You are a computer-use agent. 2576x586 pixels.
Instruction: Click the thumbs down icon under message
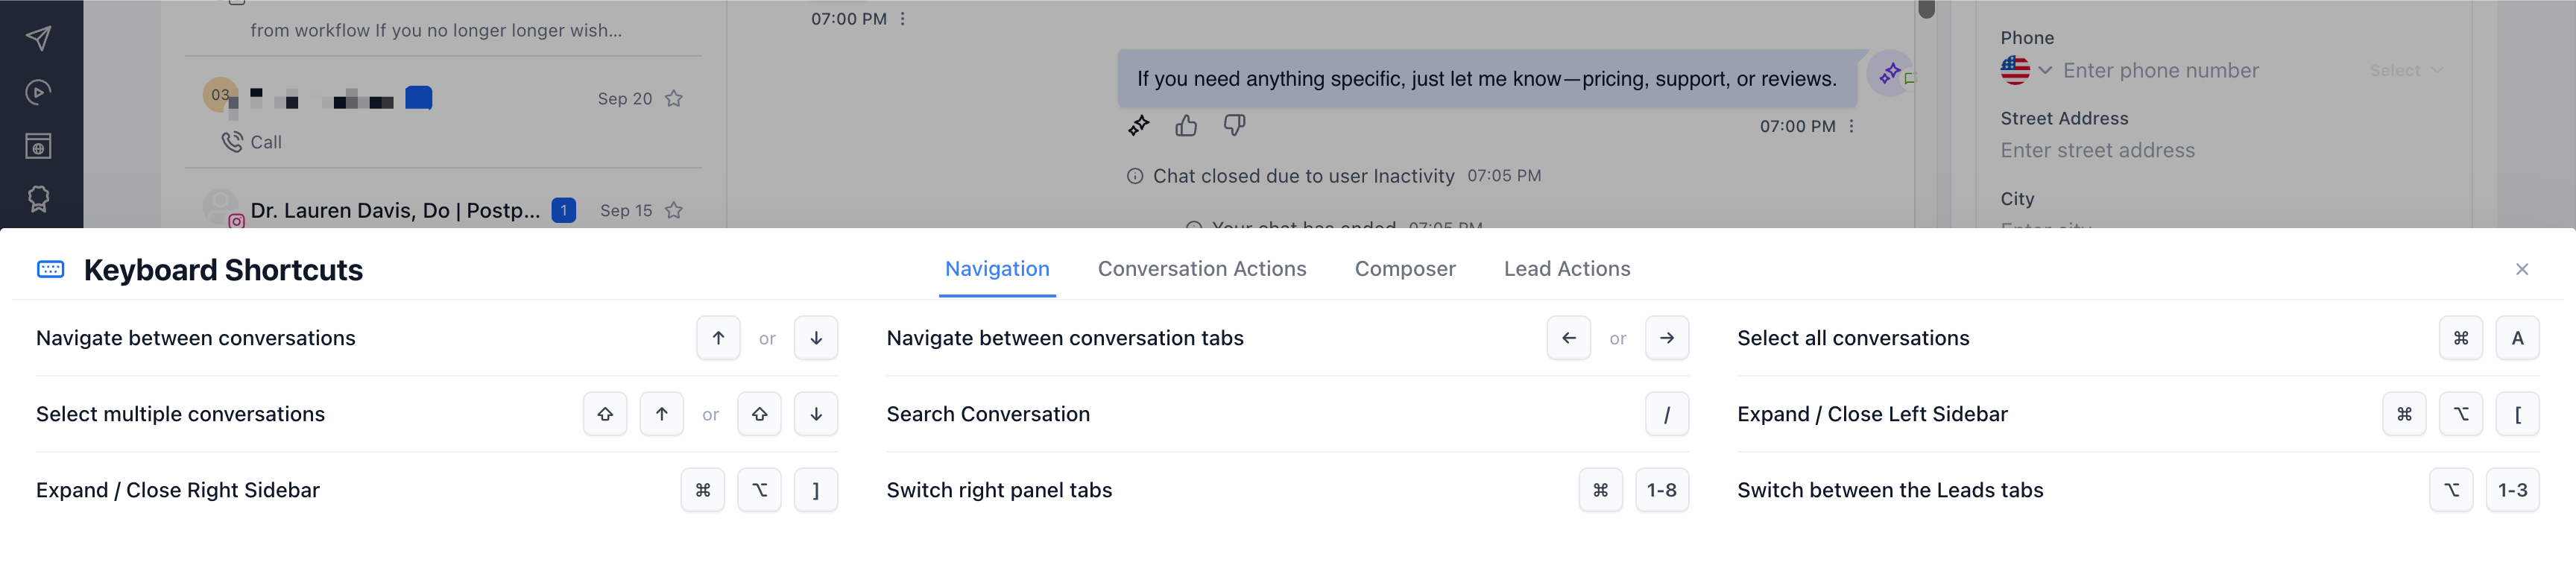click(1234, 126)
